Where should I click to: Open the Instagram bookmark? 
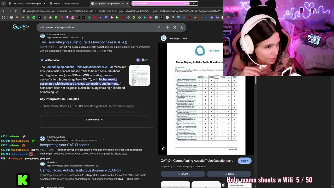(73, 17)
